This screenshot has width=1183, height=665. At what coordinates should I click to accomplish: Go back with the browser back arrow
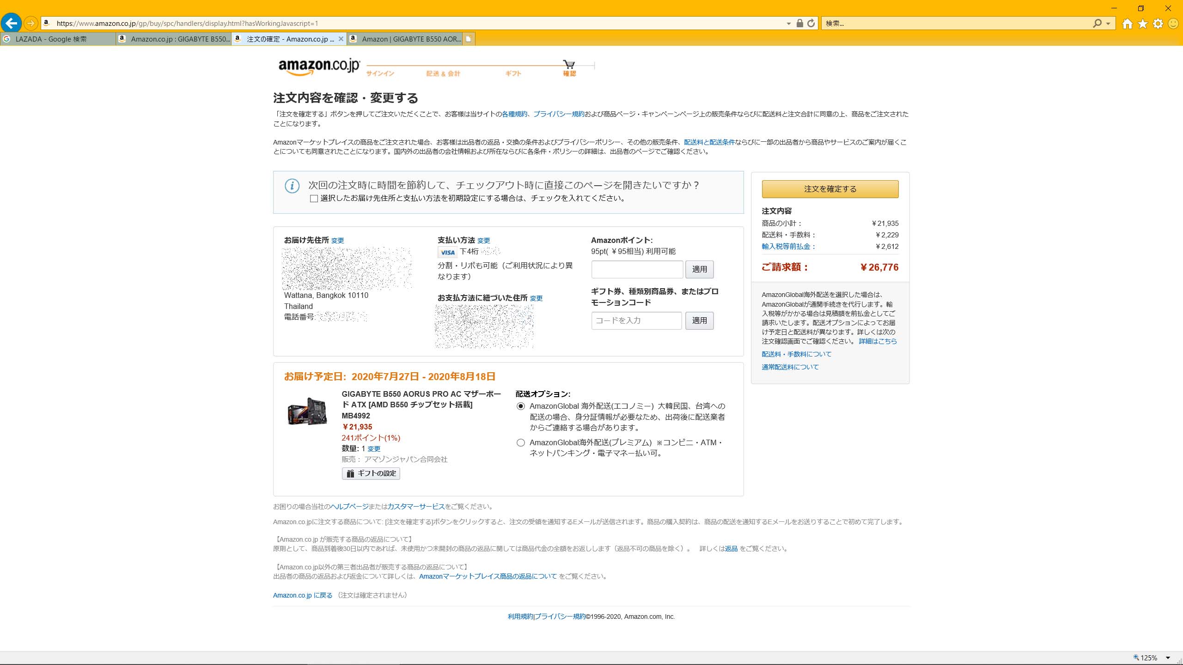coord(11,23)
